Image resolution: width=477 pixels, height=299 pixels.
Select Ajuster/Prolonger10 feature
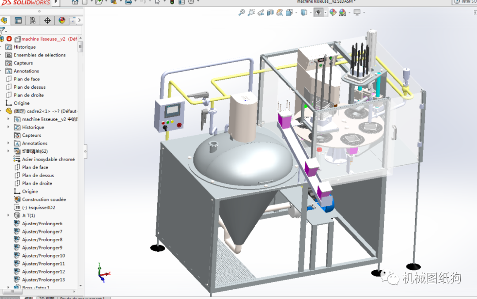coord(43,256)
